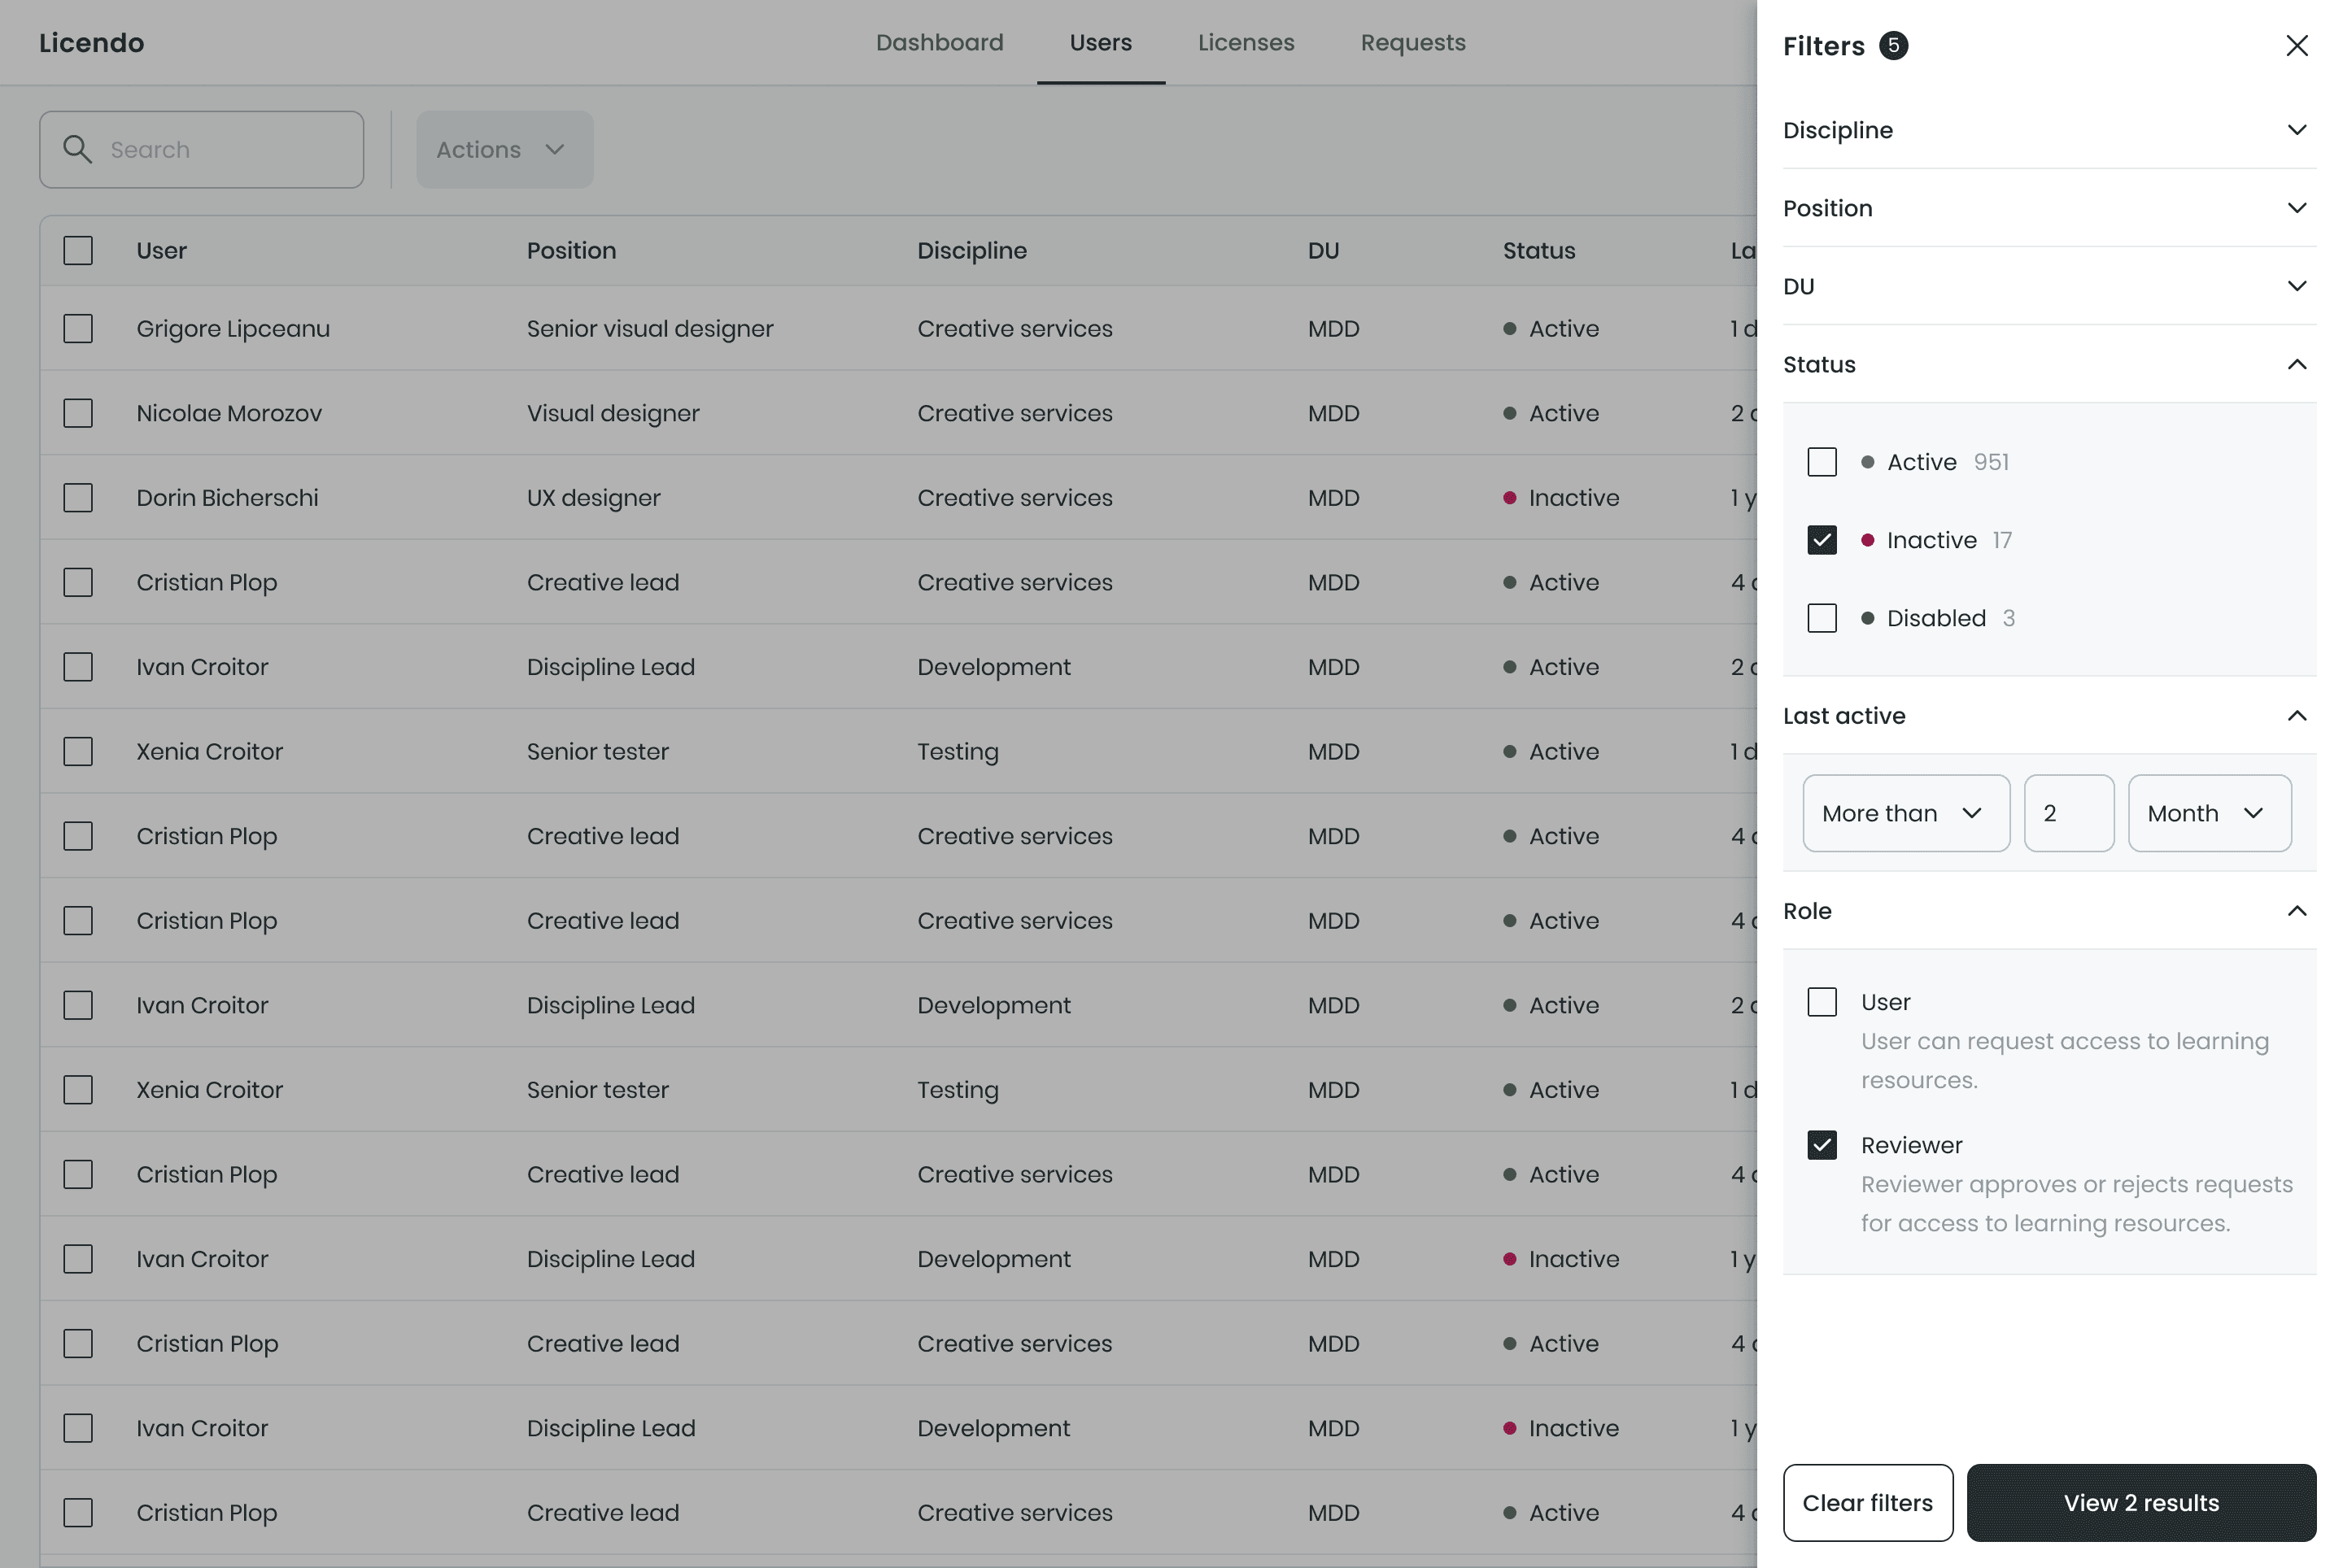
Task: Check the Active status checkbox
Action: point(1822,462)
